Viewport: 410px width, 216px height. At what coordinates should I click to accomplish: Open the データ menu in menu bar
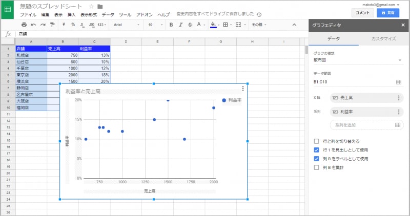coord(108,15)
